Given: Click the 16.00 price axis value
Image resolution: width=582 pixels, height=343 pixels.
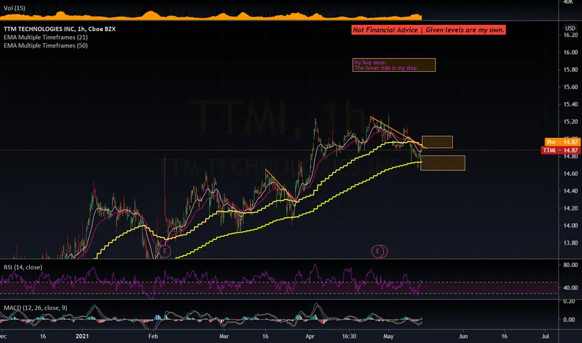Looking at the screenshot, I should (570, 52).
